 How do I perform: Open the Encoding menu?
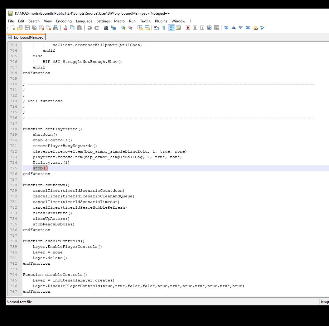64,21
